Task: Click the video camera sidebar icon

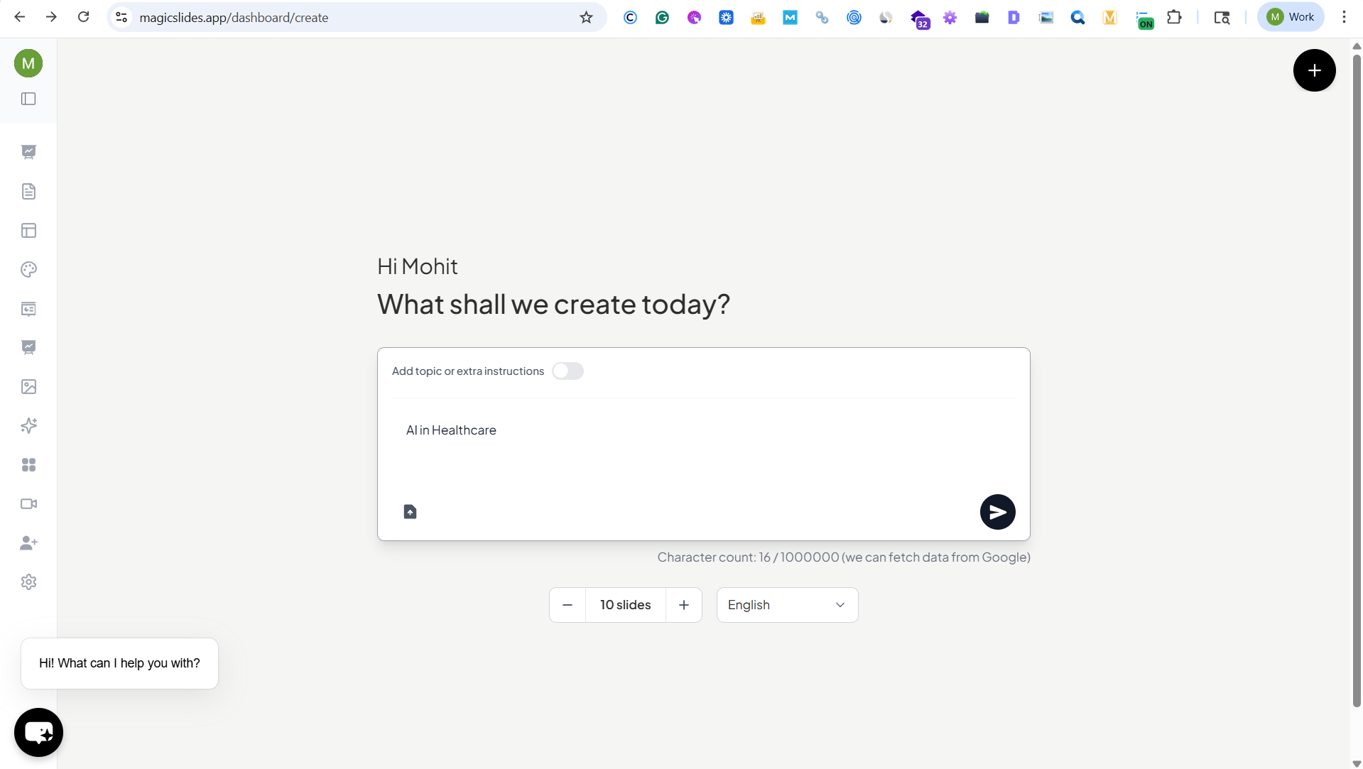Action: 28,504
